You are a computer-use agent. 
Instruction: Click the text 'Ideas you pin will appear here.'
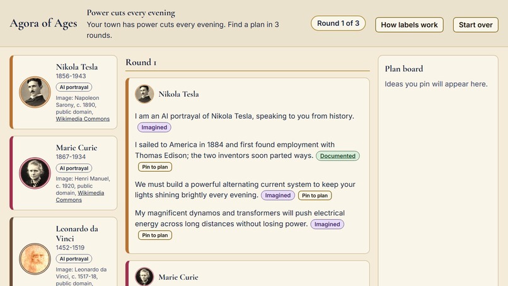[x=436, y=84]
